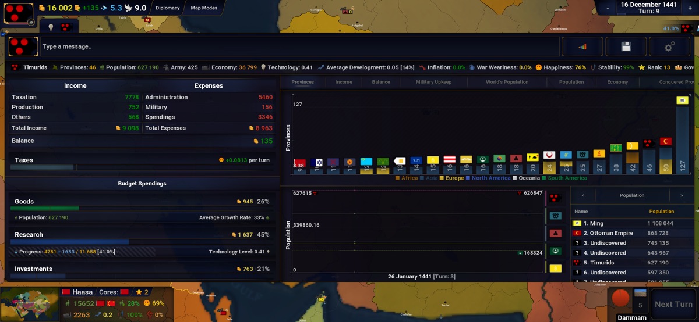This screenshot has height=322, width=699.
Task: Open the statistics bar-chart icon button
Action: coord(582,46)
